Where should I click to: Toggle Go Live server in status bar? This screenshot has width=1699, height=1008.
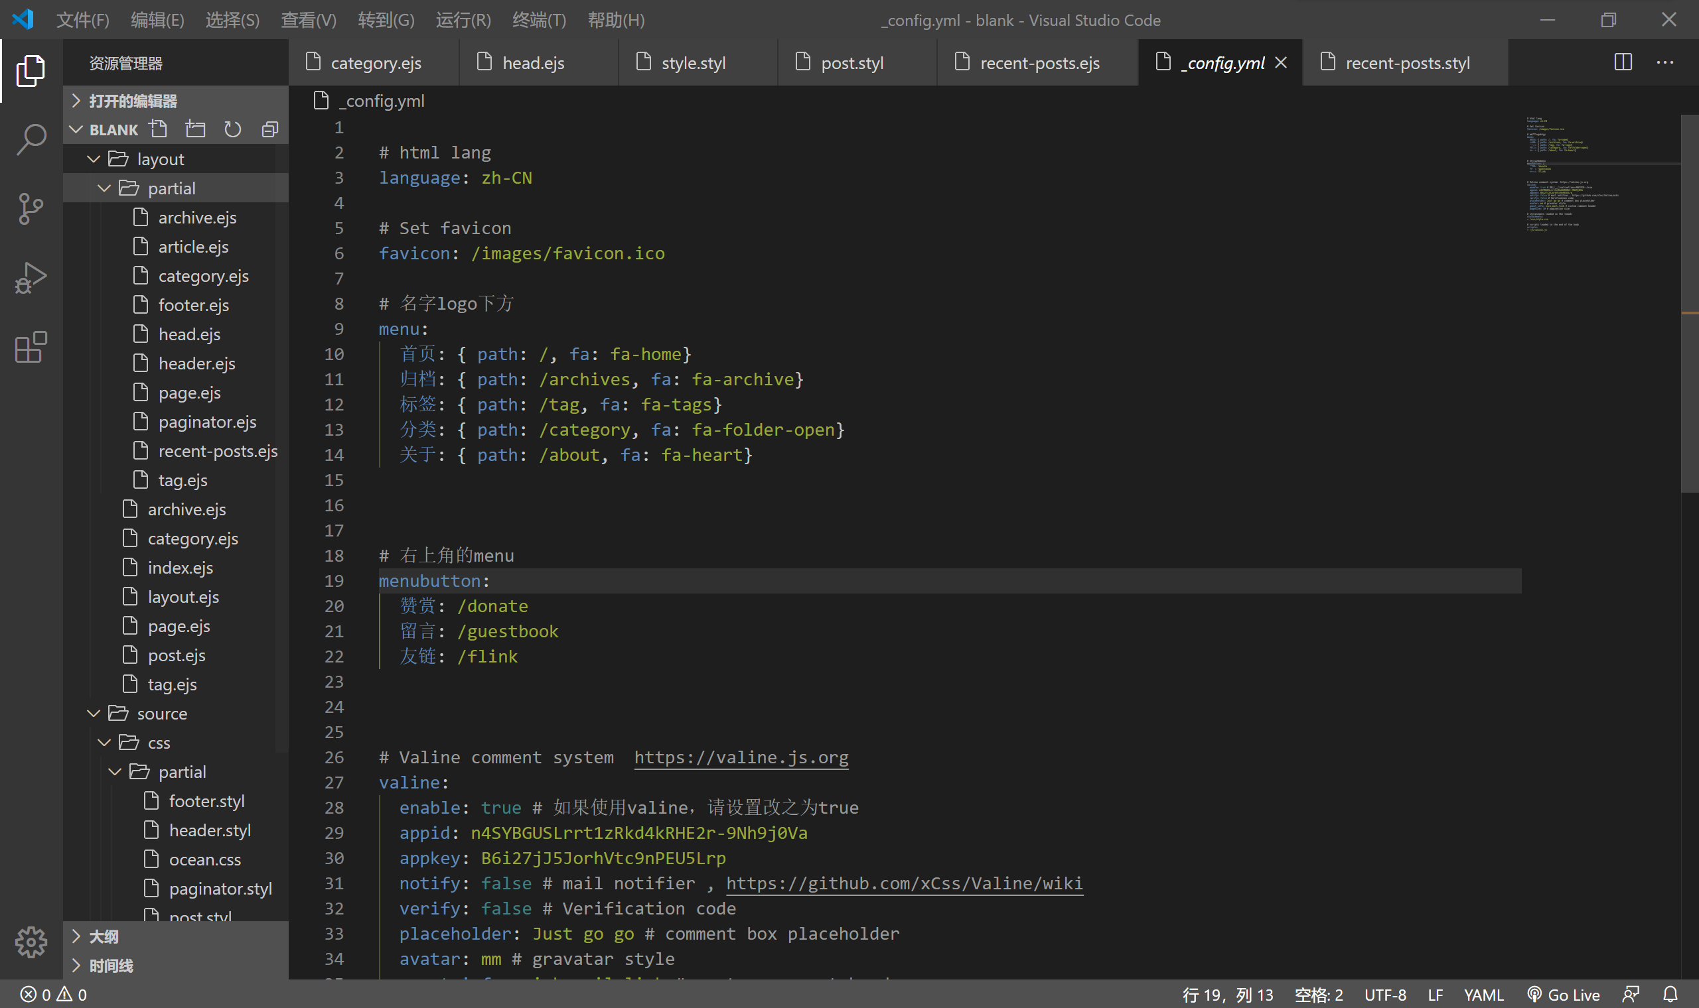coord(1564,995)
